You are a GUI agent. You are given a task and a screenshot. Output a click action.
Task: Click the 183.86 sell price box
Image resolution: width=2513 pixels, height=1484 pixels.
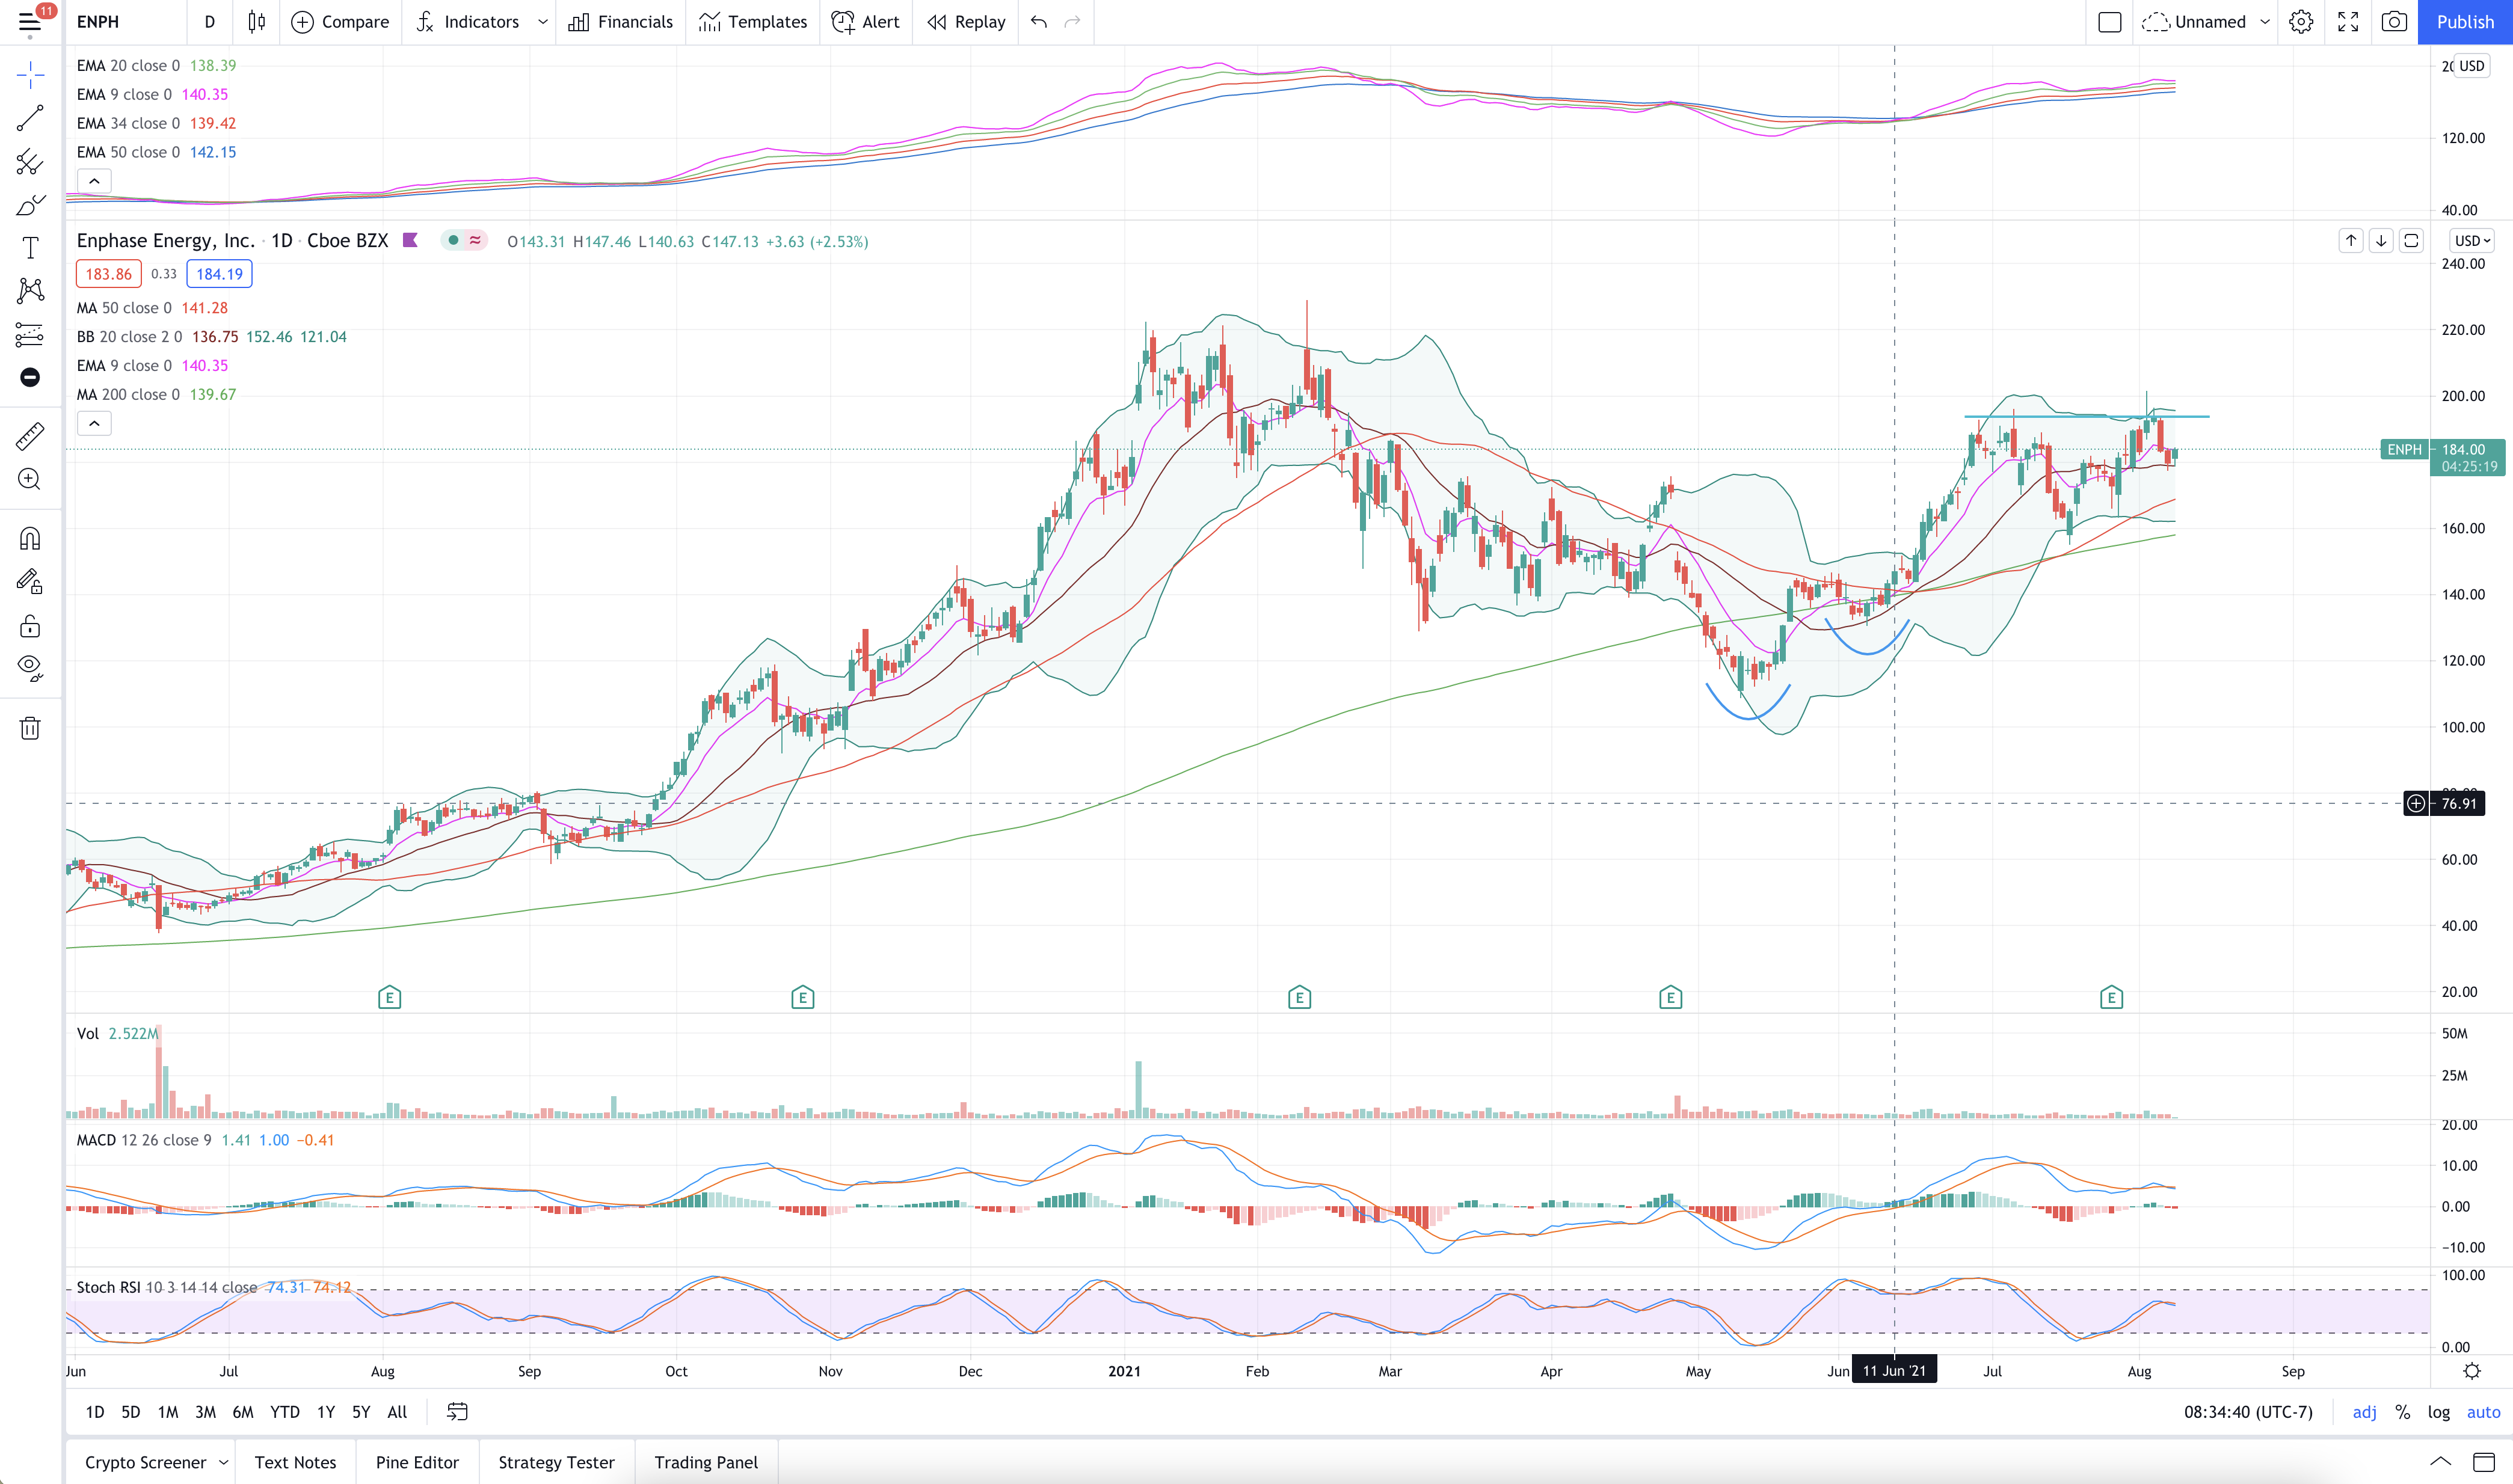coord(108,274)
